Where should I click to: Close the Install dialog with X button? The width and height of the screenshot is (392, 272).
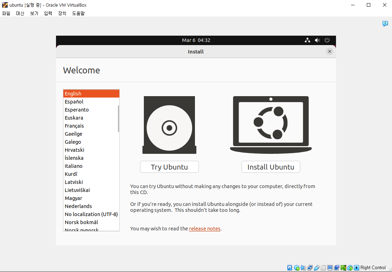point(329,51)
